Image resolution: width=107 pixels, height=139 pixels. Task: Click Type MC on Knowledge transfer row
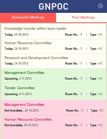[96, 34]
